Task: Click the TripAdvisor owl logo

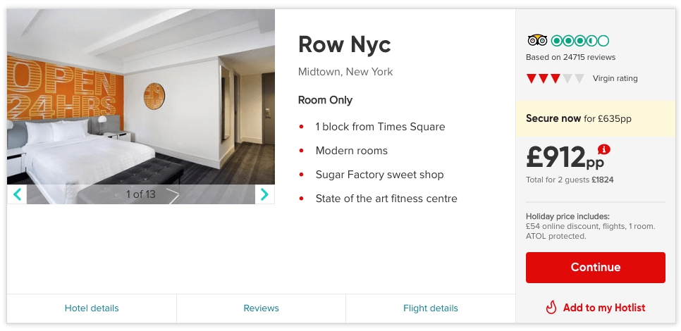Action: [x=537, y=41]
